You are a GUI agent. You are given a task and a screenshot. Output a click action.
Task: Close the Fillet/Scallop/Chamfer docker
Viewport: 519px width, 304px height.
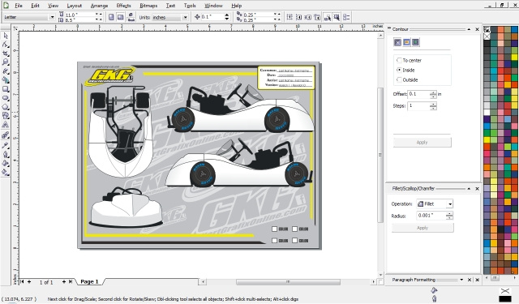477,189
